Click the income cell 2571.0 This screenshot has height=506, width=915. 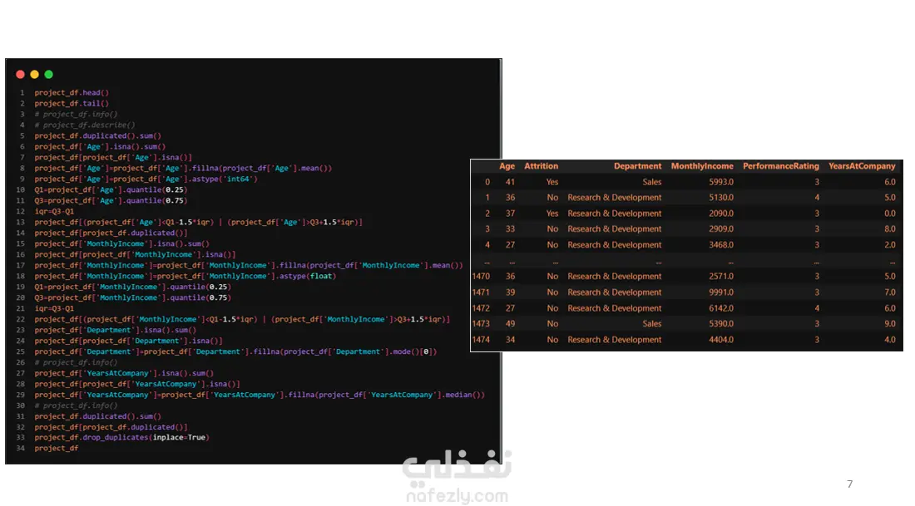[720, 277]
